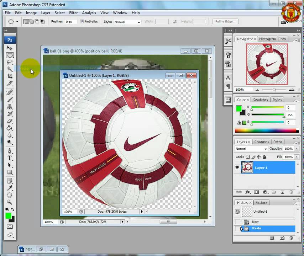The height and width of the screenshot is (256, 304).
Task: Enable the Anti-alias option
Action: click(x=82, y=21)
